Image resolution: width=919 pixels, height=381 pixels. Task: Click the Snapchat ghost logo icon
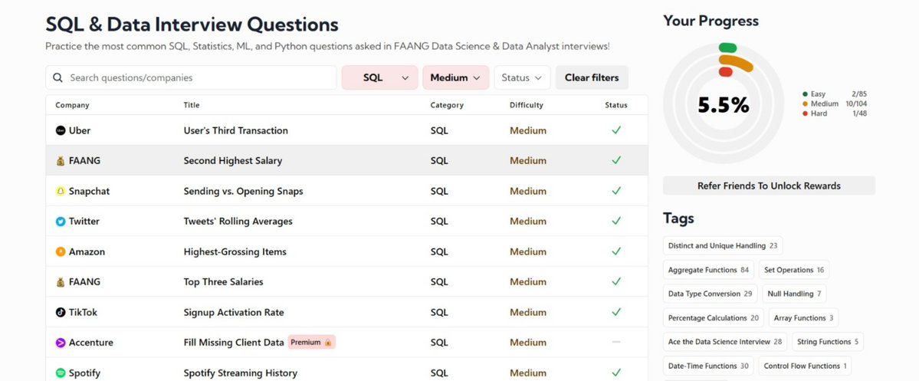[61, 191]
